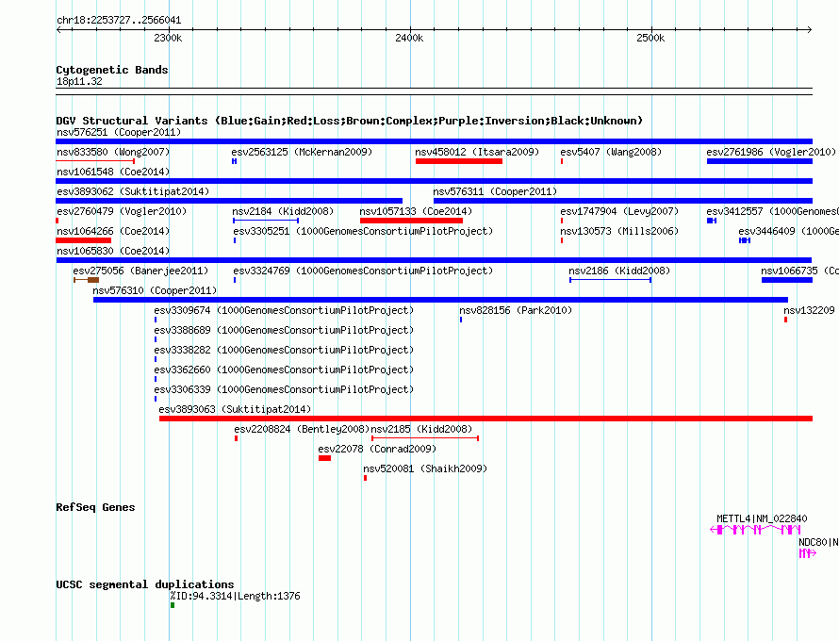Click chr18:2253727..2566041 coordinate text
Screen dimensions: 839x641
click(119, 21)
